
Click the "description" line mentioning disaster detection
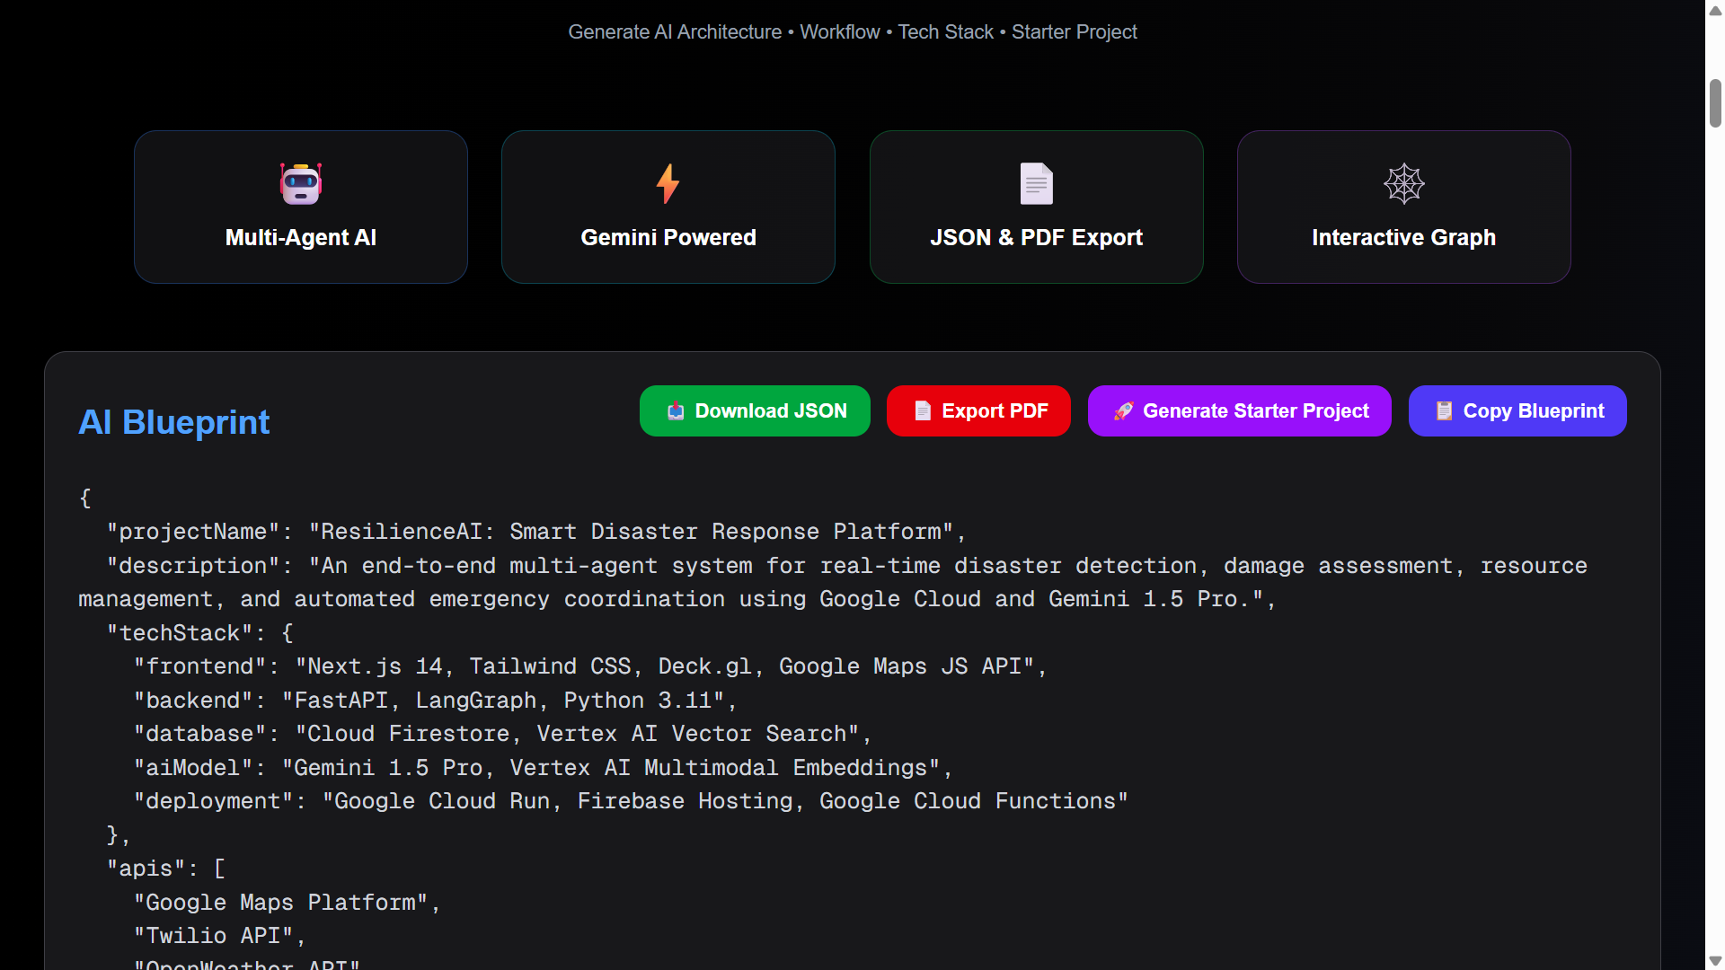point(833,583)
